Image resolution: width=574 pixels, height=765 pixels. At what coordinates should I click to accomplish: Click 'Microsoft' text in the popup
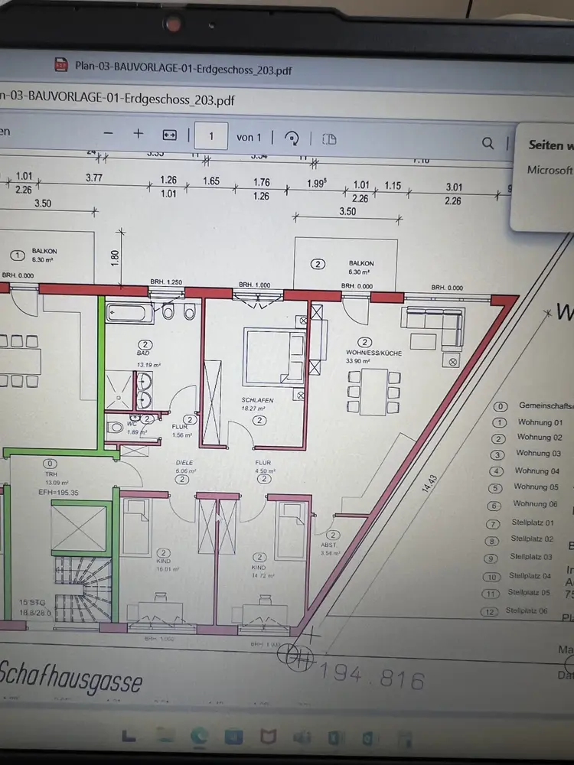(550, 170)
